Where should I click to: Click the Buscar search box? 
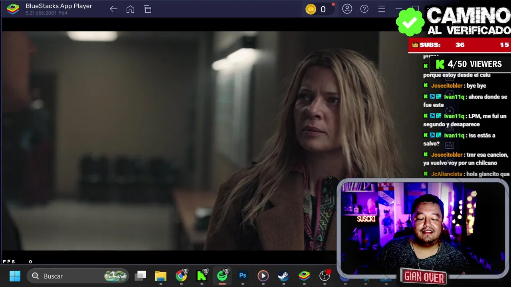(78, 276)
